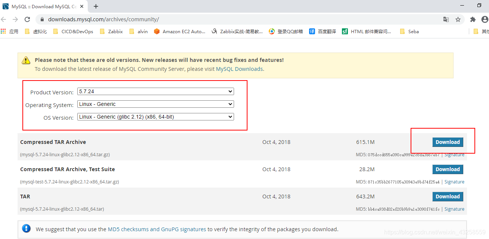Expand the Operating System dropdown
Screen dimensions: 489x239
click(156, 104)
